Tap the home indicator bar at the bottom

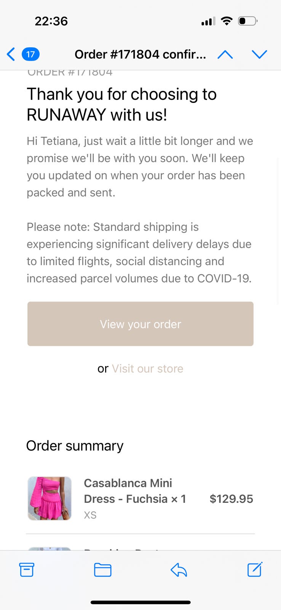pyautogui.click(x=140, y=602)
